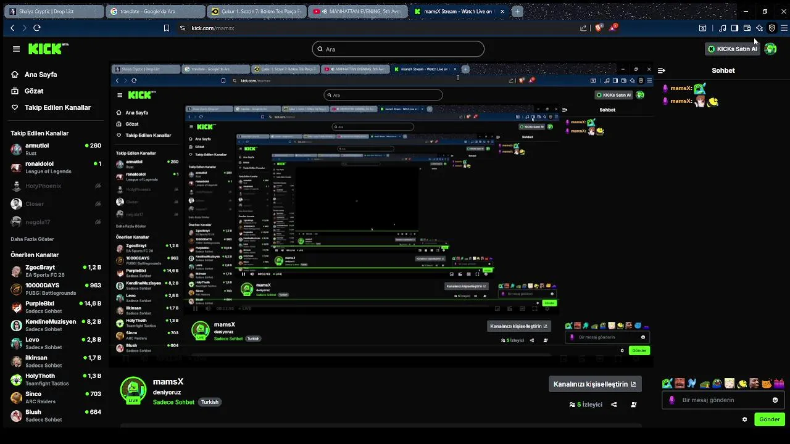Toggle the browser sidebar panel icon
The width and height of the screenshot is (790, 444).
click(x=734, y=28)
